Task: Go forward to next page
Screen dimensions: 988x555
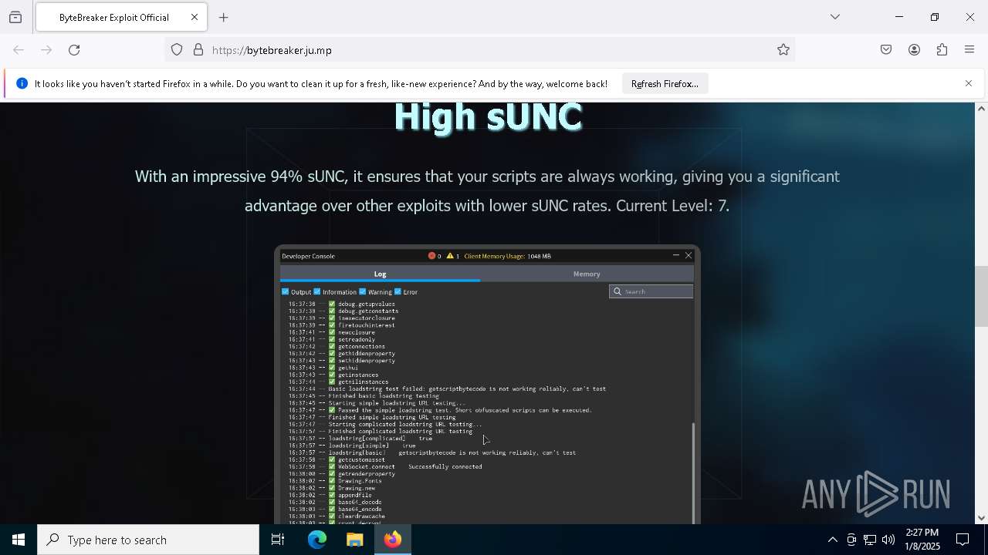Action: [x=46, y=50]
